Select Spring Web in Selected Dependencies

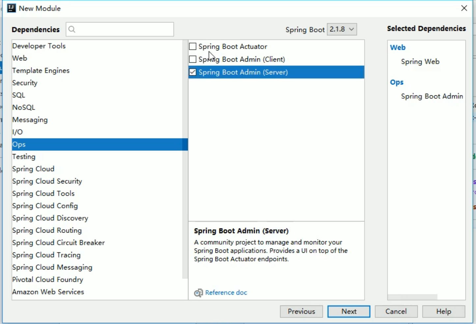420,62
